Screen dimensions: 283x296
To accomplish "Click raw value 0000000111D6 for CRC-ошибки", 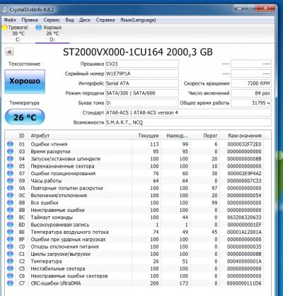I will click(x=244, y=283).
